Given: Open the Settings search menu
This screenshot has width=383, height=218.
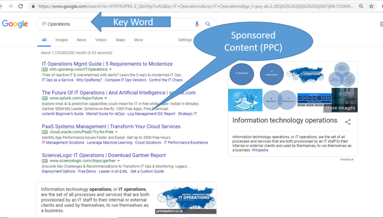Looking at the screenshot, I should [185, 40].
